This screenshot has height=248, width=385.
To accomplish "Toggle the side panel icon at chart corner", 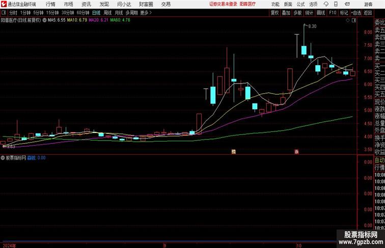I will click(x=354, y=20).
